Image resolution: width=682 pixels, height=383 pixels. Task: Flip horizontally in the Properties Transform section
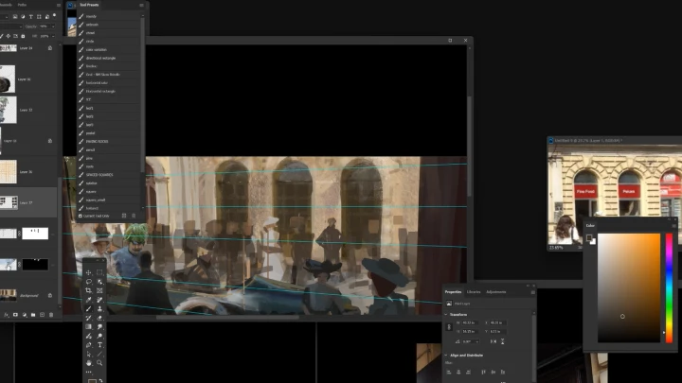coord(494,341)
